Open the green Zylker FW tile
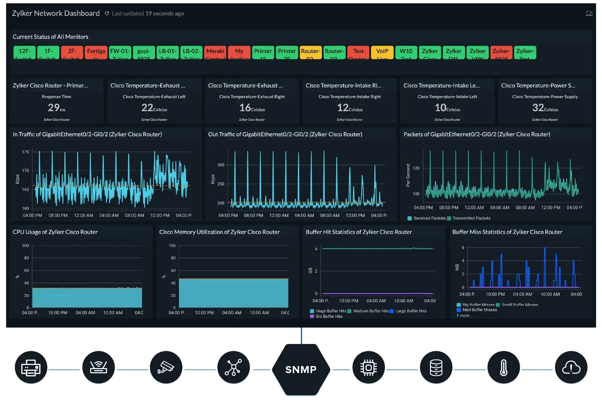The image size is (602, 408). click(454, 53)
